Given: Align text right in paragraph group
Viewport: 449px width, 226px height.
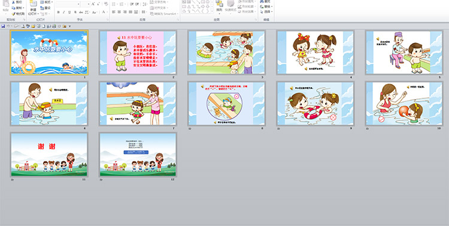Looking at the screenshot, I should coord(125,12).
